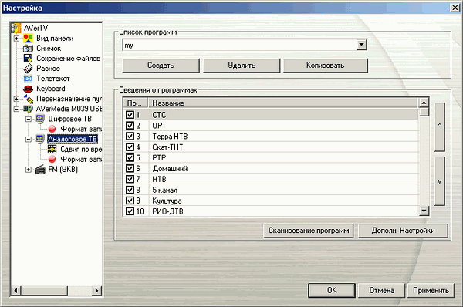The image size is (463, 307).
Task: Close the Настройка dialog
Action: [x=455, y=8]
